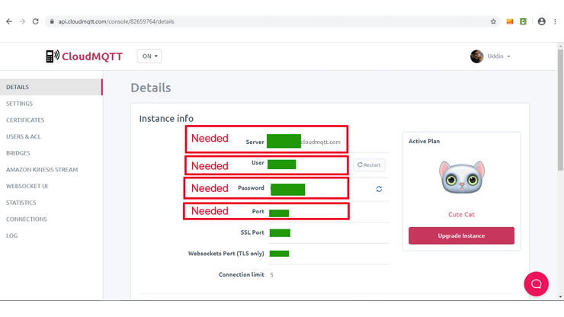Bookmark this page with the star icon

tap(493, 21)
